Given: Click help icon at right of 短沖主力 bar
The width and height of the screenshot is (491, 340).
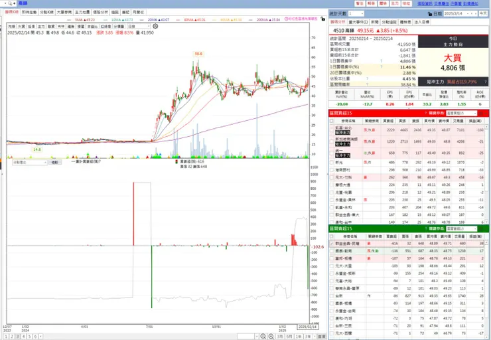Looking at the screenshot, I should click(486, 82).
